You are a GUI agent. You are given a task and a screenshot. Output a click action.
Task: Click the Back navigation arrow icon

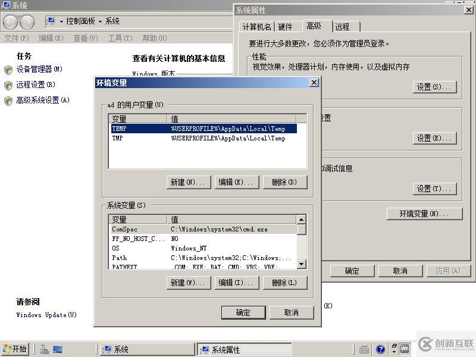[x=10, y=22]
